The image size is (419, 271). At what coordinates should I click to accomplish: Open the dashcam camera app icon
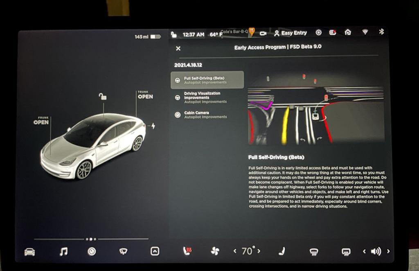(x=92, y=251)
